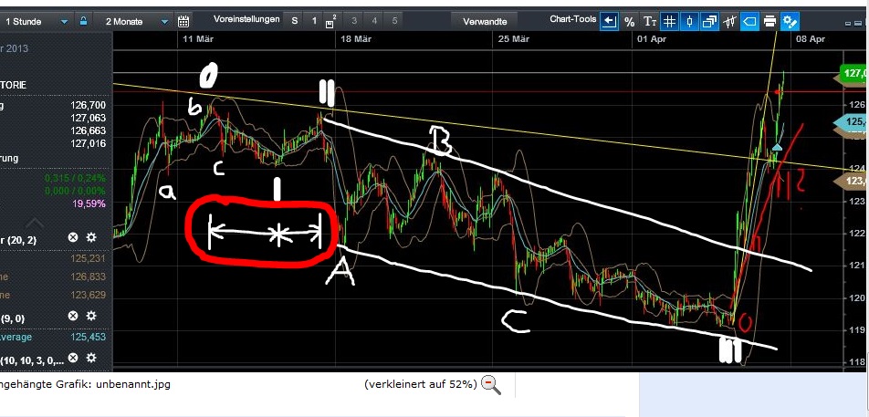Screen dimensions: 869x417
Task: Toggle the lock icon next to interval
Action: (83, 21)
